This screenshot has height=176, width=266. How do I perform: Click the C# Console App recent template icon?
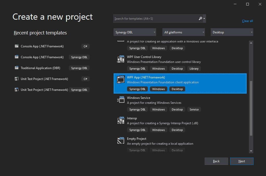17,46
